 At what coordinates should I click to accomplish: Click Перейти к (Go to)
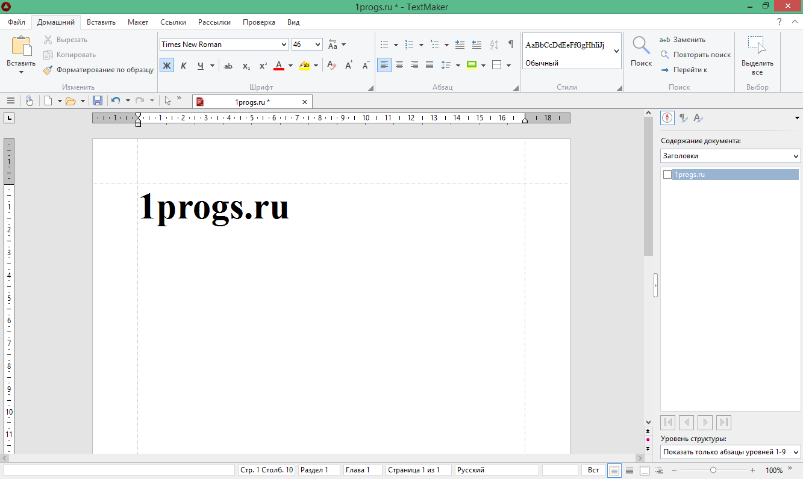pos(683,70)
